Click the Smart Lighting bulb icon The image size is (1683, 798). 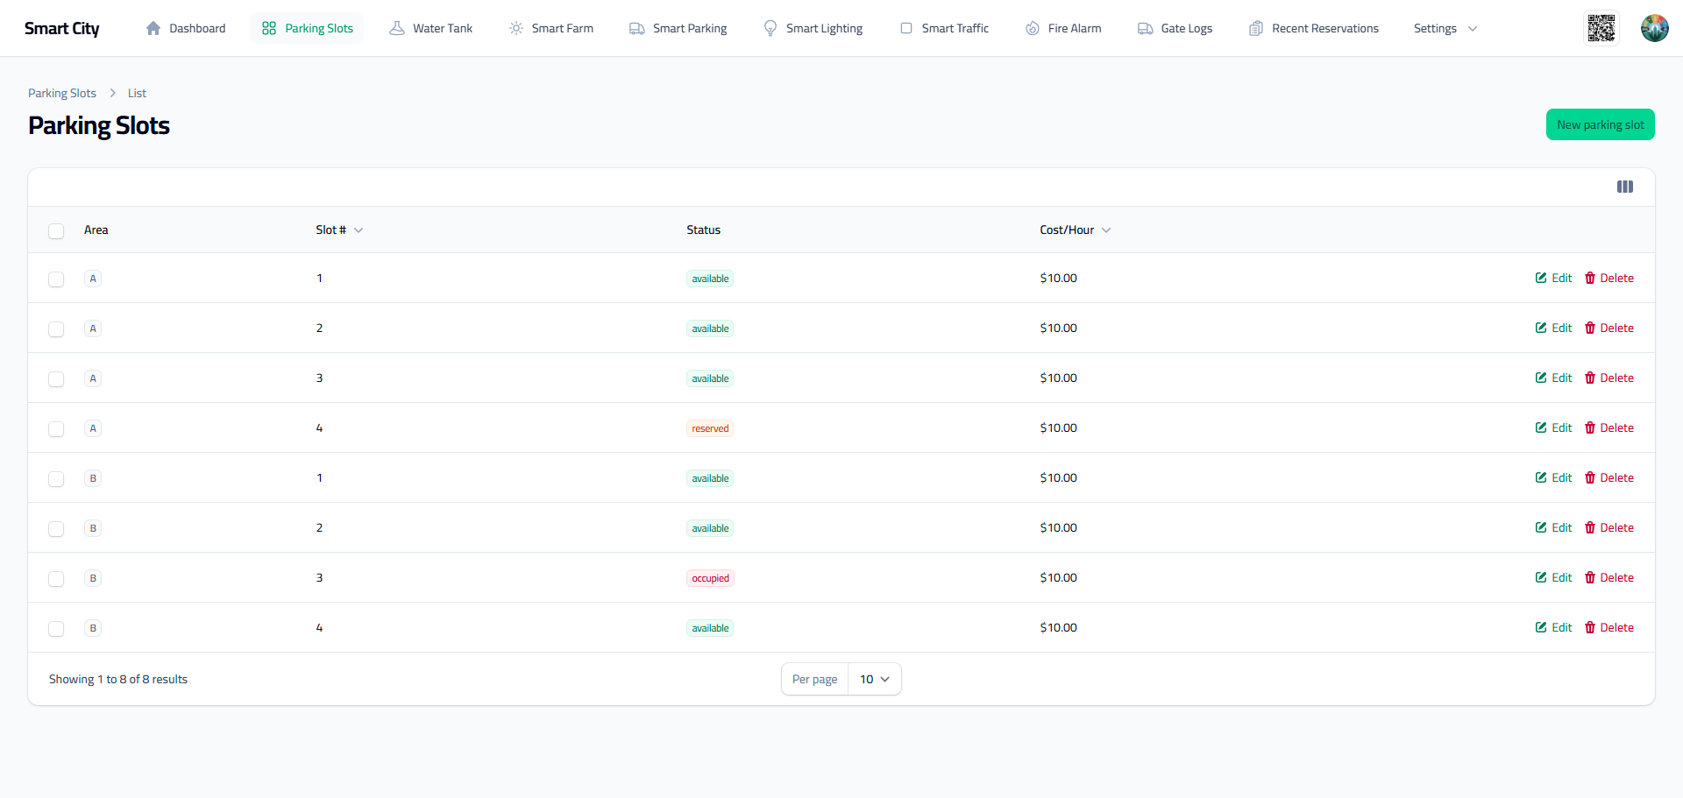point(770,28)
